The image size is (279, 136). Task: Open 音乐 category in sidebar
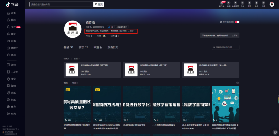[x=12, y=93]
